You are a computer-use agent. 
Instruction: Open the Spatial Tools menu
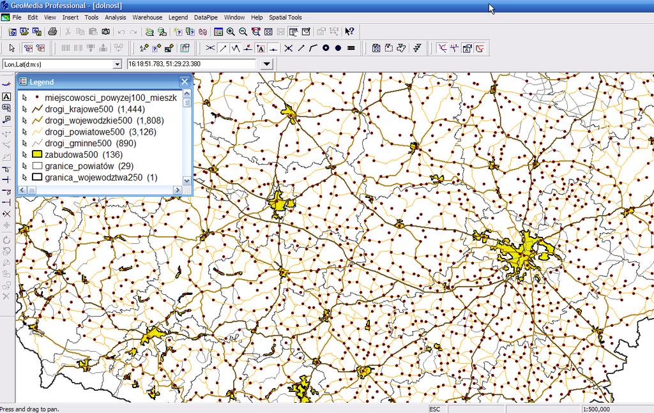(x=285, y=17)
